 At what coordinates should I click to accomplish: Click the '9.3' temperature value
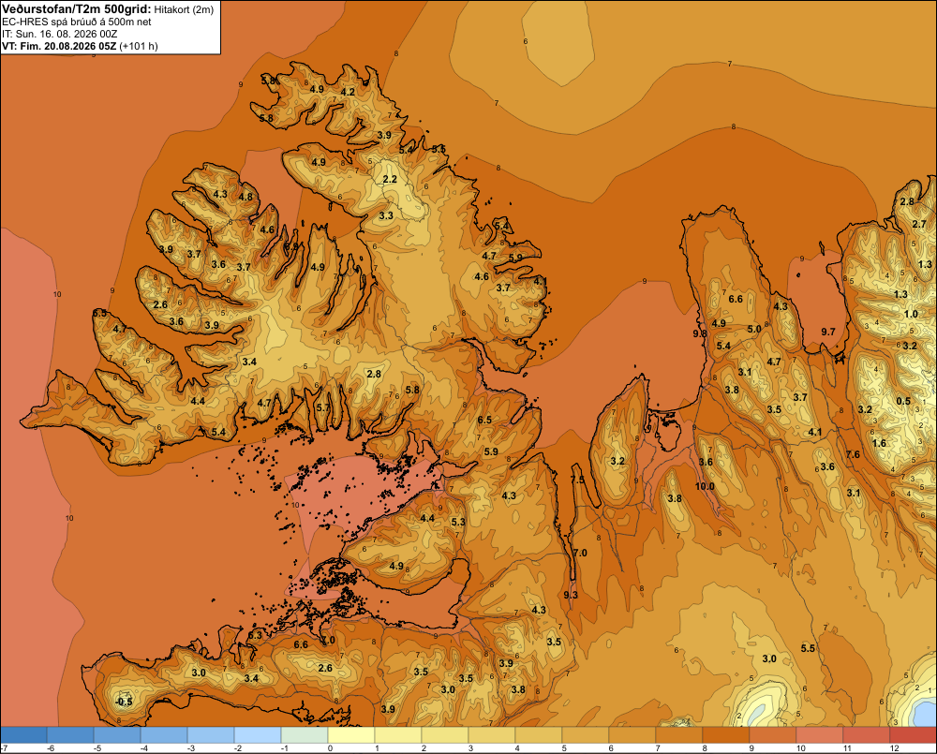[x=571, y=595]
